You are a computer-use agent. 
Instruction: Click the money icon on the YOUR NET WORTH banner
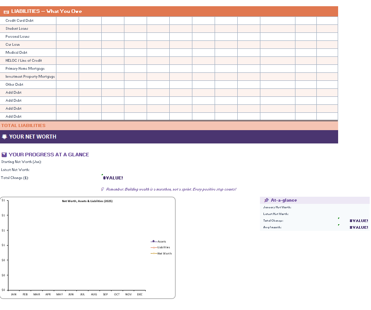click(x=5, y=137)
